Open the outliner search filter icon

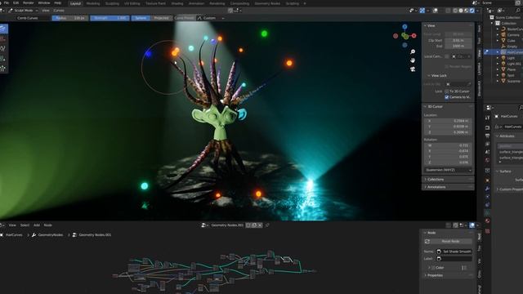click(x=518, y=11)
